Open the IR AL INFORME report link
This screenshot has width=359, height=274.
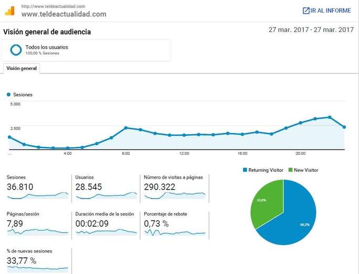click(331, 10)
